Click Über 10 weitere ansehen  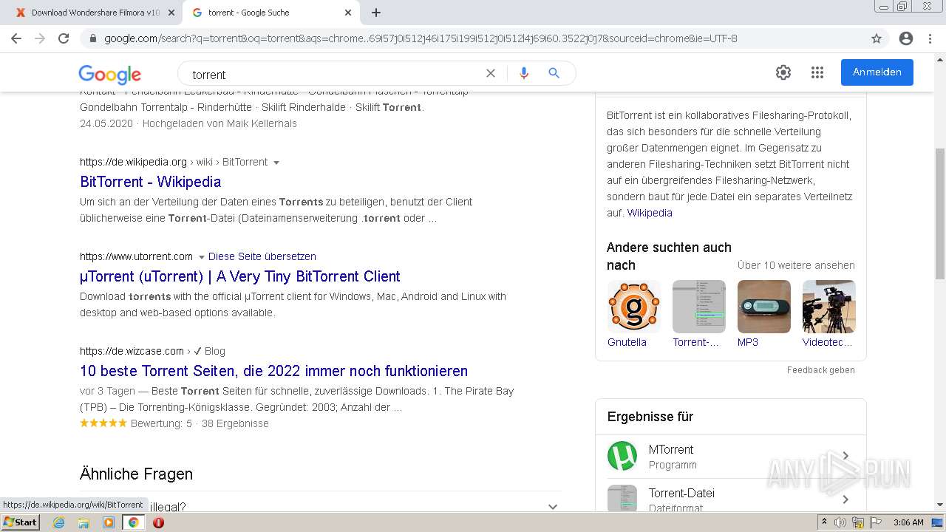[x=796, y=265]
